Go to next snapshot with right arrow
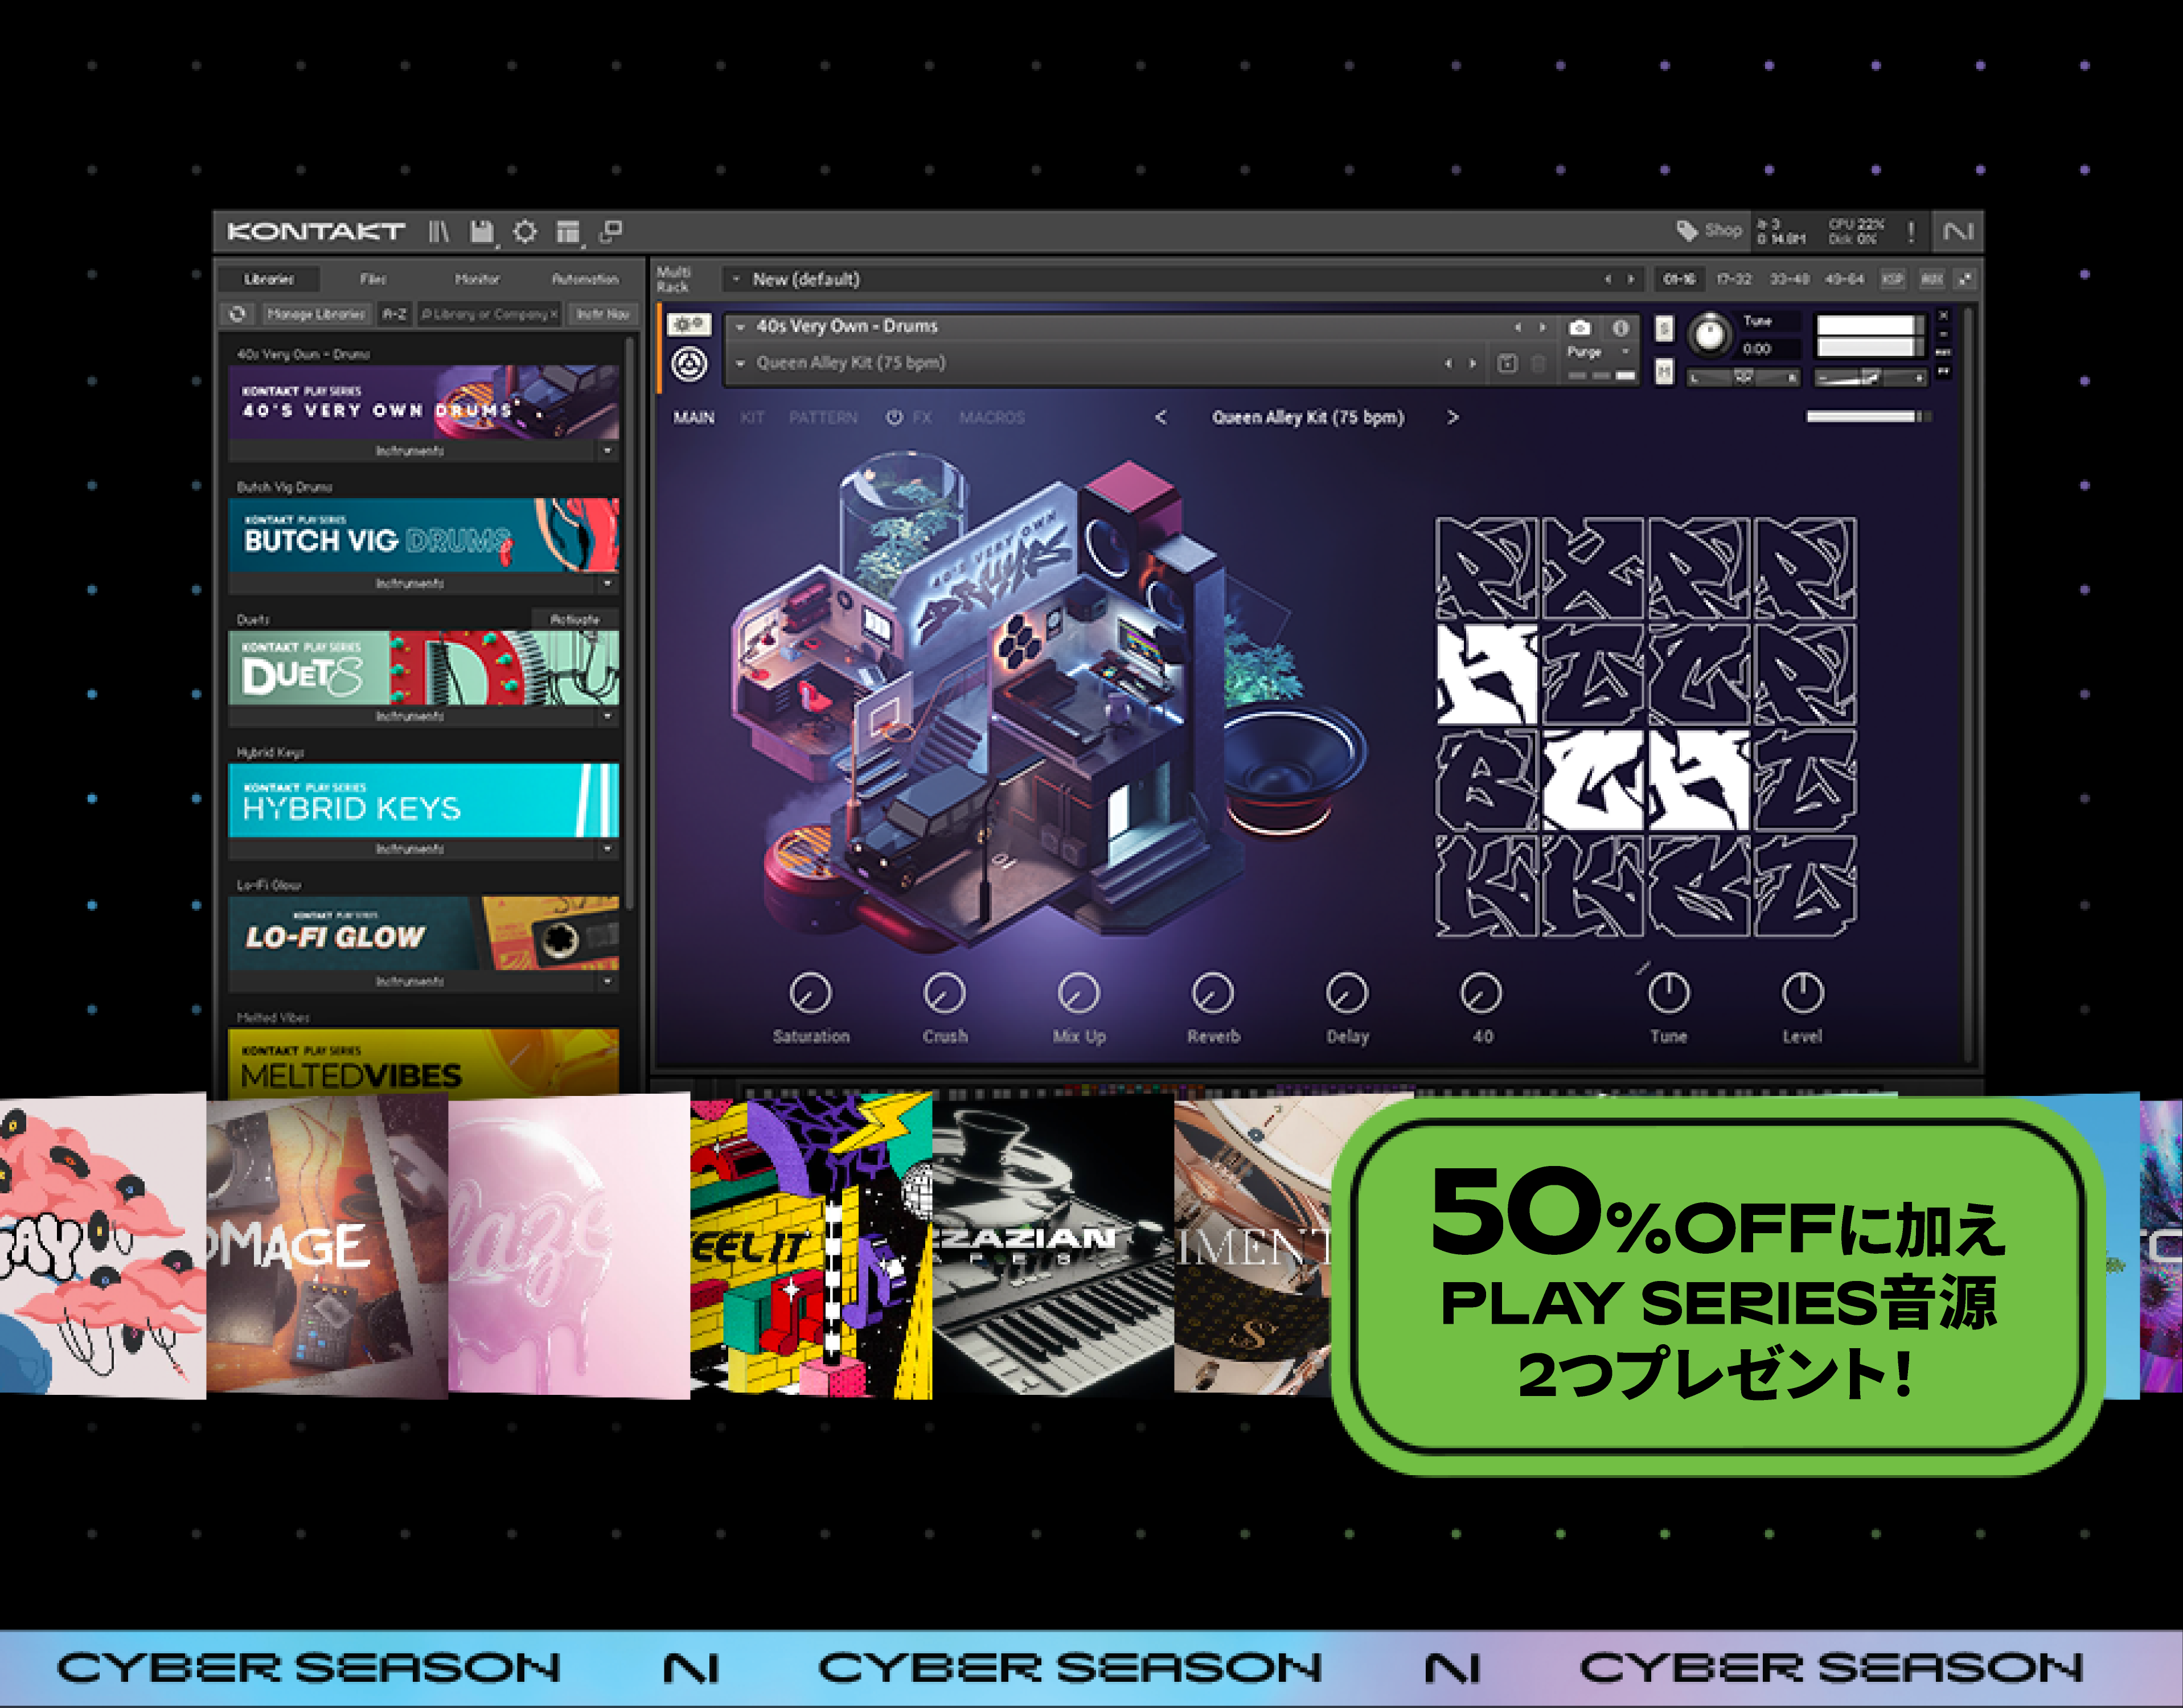This screenshot has width=2183, height=1708. [x=1472, y=363]
